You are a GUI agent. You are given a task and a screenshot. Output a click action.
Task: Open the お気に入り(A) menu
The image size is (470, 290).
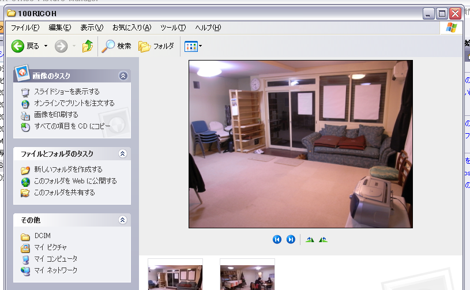pos(132,28)
